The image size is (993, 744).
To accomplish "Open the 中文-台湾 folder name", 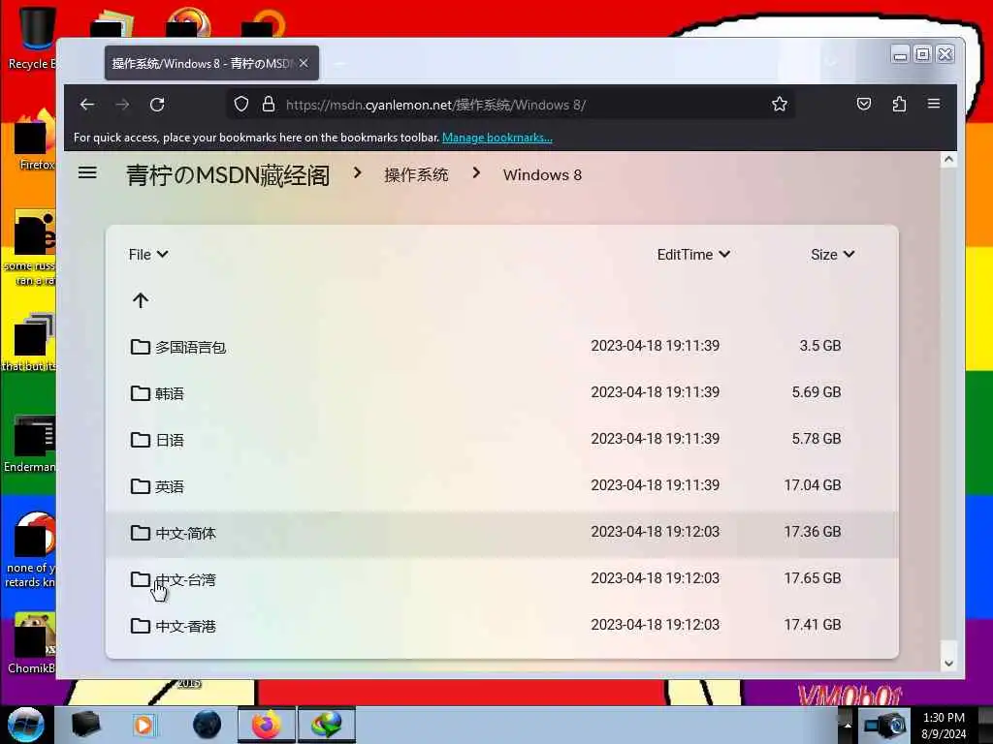I will (185, 579).
